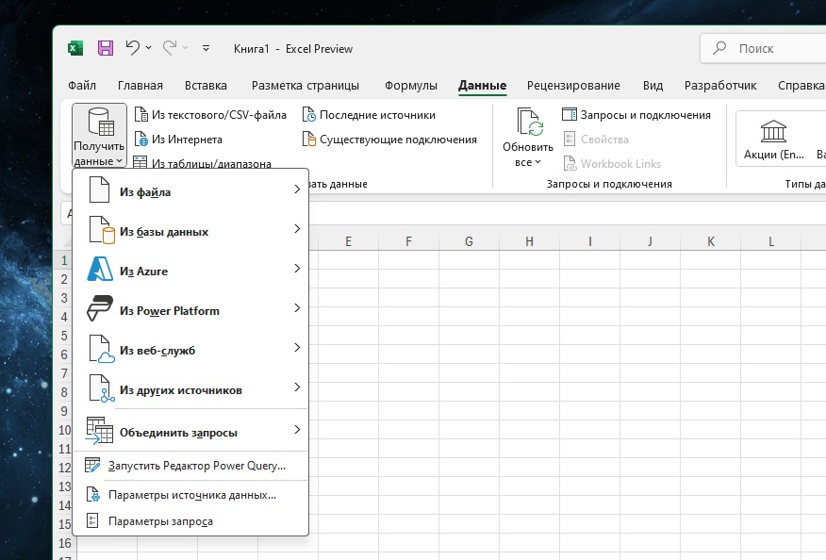Collapse the Получить данные dropdown button

point(99,136)
